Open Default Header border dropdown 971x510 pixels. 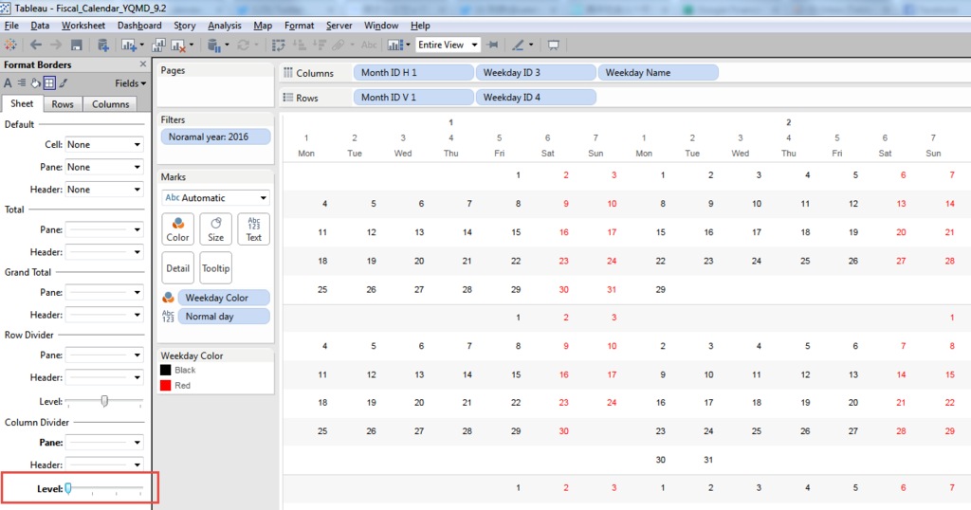click(104, 190)
